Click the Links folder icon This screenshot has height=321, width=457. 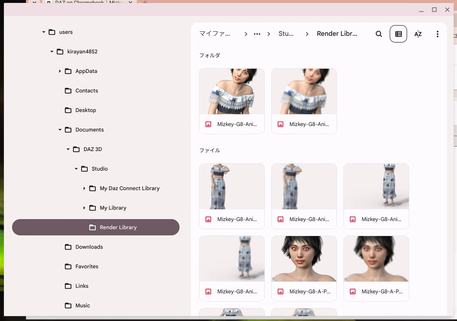pos(68,286)
